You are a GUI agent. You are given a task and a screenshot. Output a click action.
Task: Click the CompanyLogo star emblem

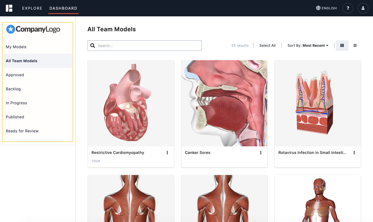[10, 29]
